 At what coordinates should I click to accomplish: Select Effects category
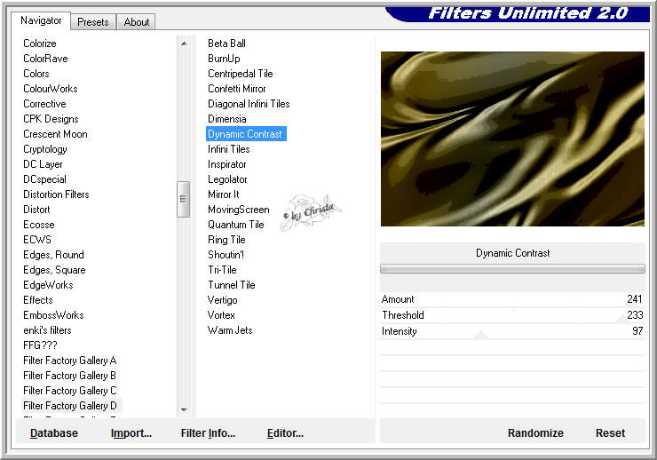click(38, 300)
